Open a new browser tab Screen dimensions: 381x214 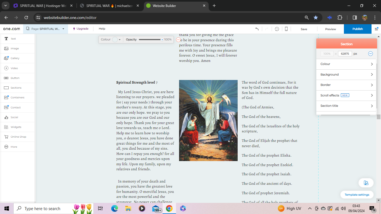[x=214, y=6]
